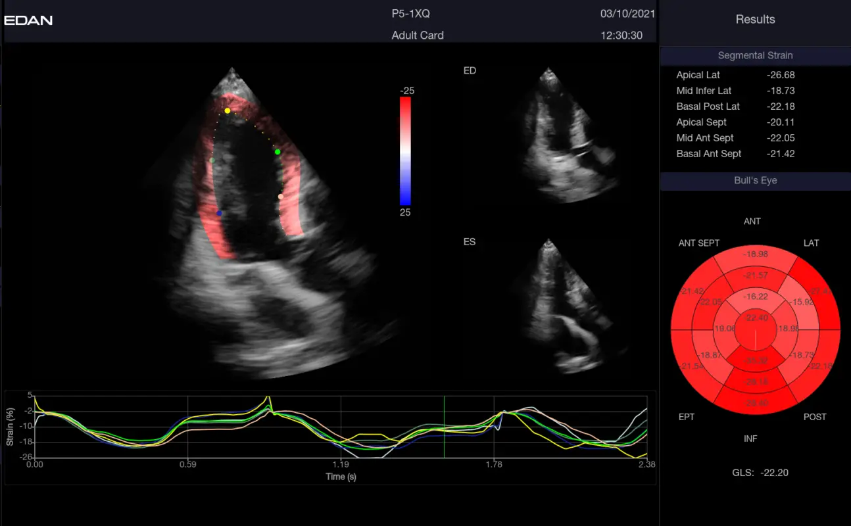851x526 pixels.
Task: Collapse the Bull's Eye section header
Action: 755,180
